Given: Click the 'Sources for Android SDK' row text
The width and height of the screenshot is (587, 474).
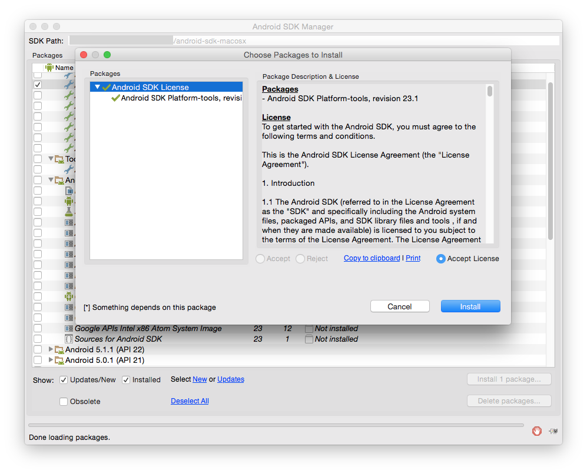Looking at the screenshot, I should click(118, 339).
